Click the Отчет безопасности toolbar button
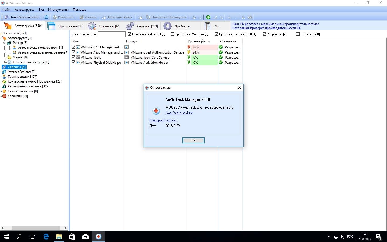 (21, 17)
